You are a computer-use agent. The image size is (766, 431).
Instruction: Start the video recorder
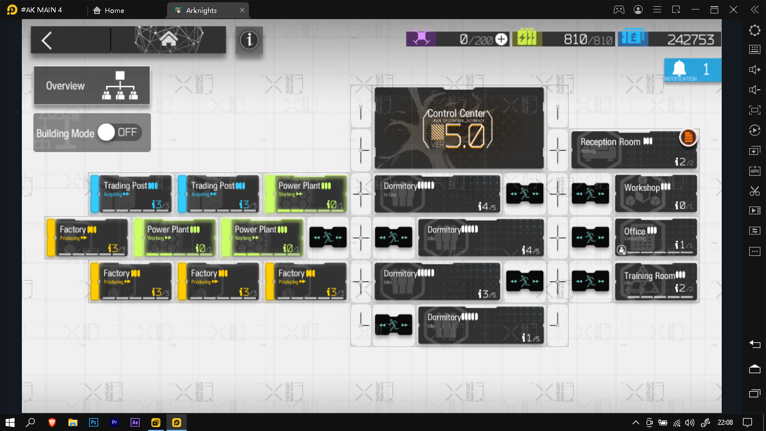755,210
